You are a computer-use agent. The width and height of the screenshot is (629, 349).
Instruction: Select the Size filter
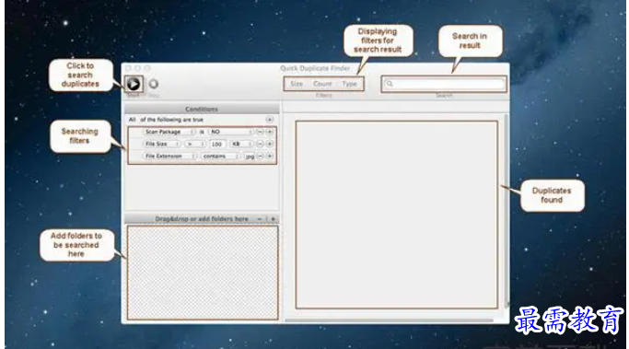coord(297,84)
